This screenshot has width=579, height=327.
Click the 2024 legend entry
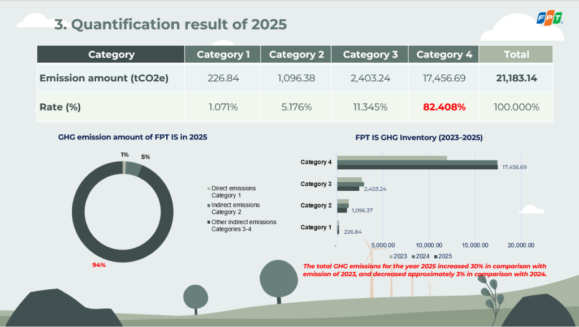[421, 256]
